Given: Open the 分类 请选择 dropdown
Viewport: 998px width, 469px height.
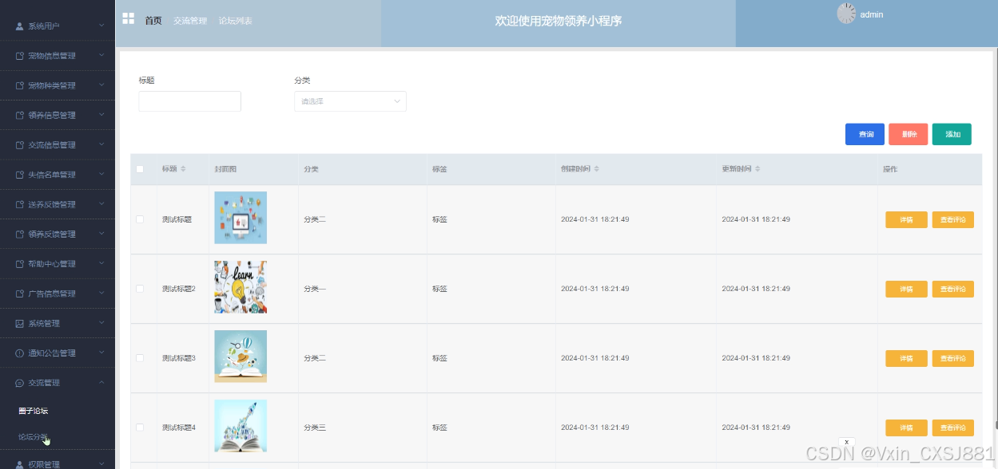Looking at the screenshot, I should [350, 101].
